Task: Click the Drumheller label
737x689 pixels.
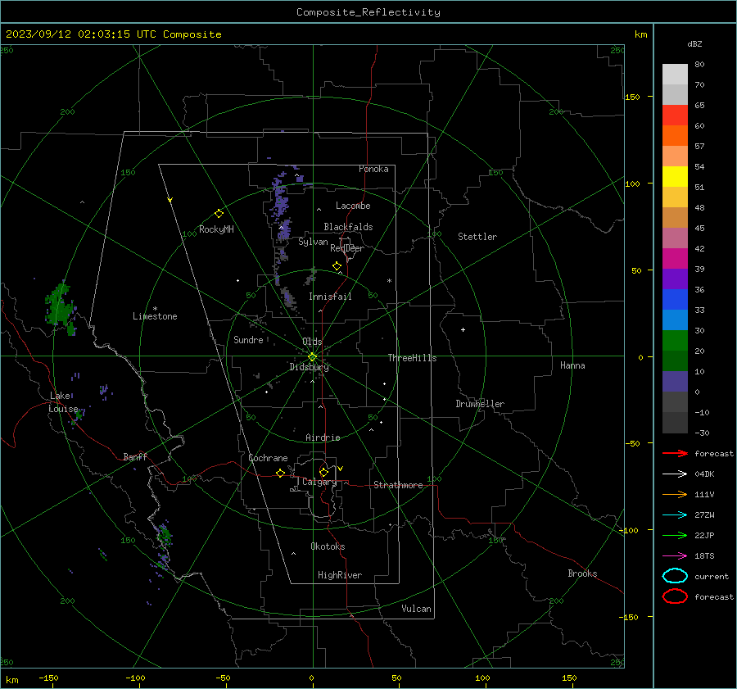Action: click(480, 404)
